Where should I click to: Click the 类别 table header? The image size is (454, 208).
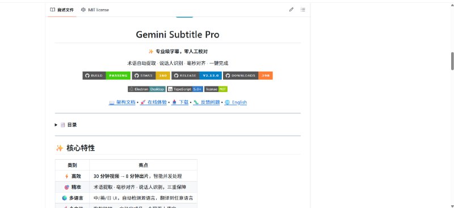72,165
